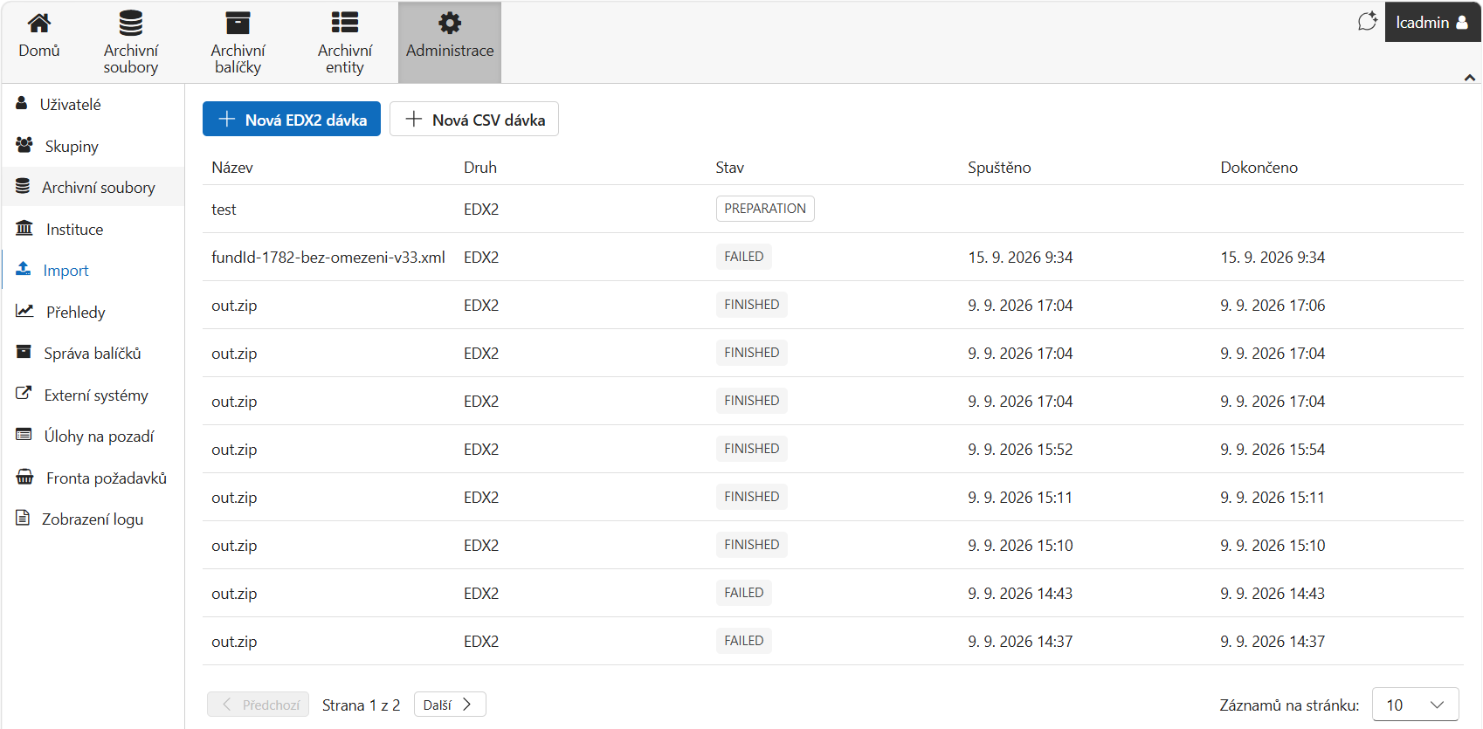
Task: Open Zobrazení logu sidebar item
Action: pyautogui.click(x=93, y=519)
